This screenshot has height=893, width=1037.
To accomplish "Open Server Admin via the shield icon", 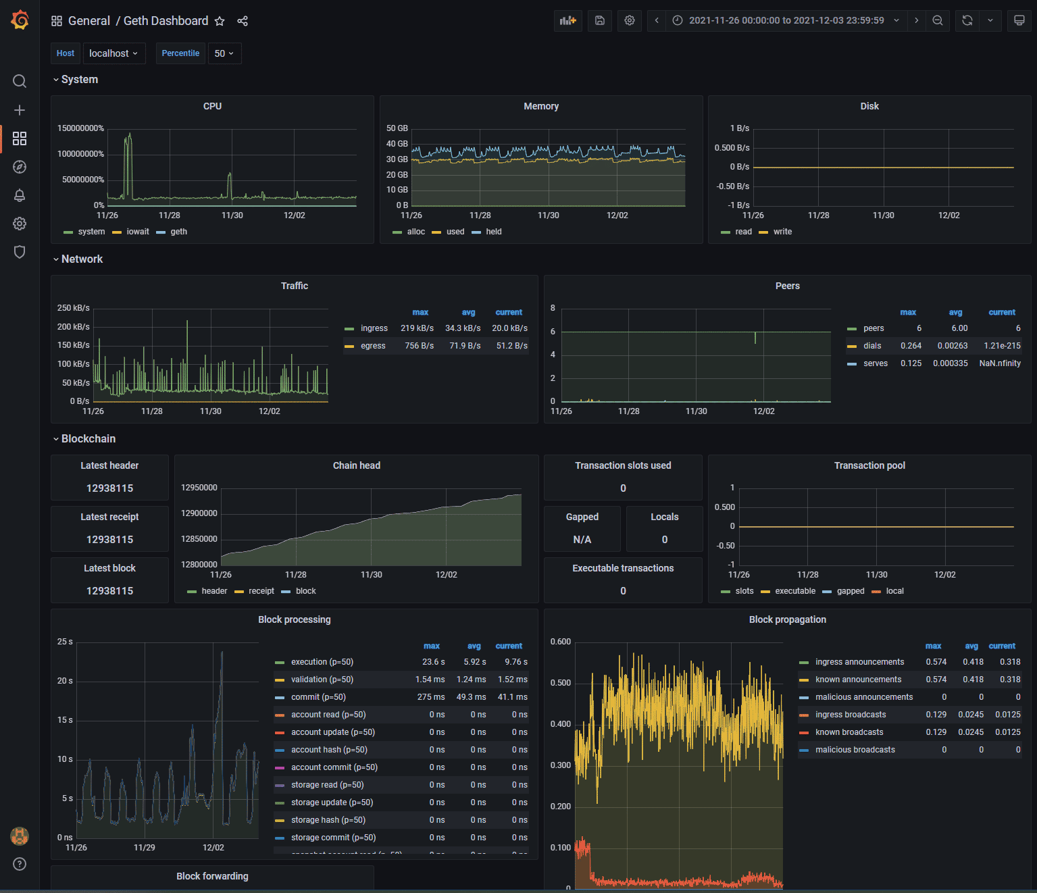I will (x=20, y=252).
